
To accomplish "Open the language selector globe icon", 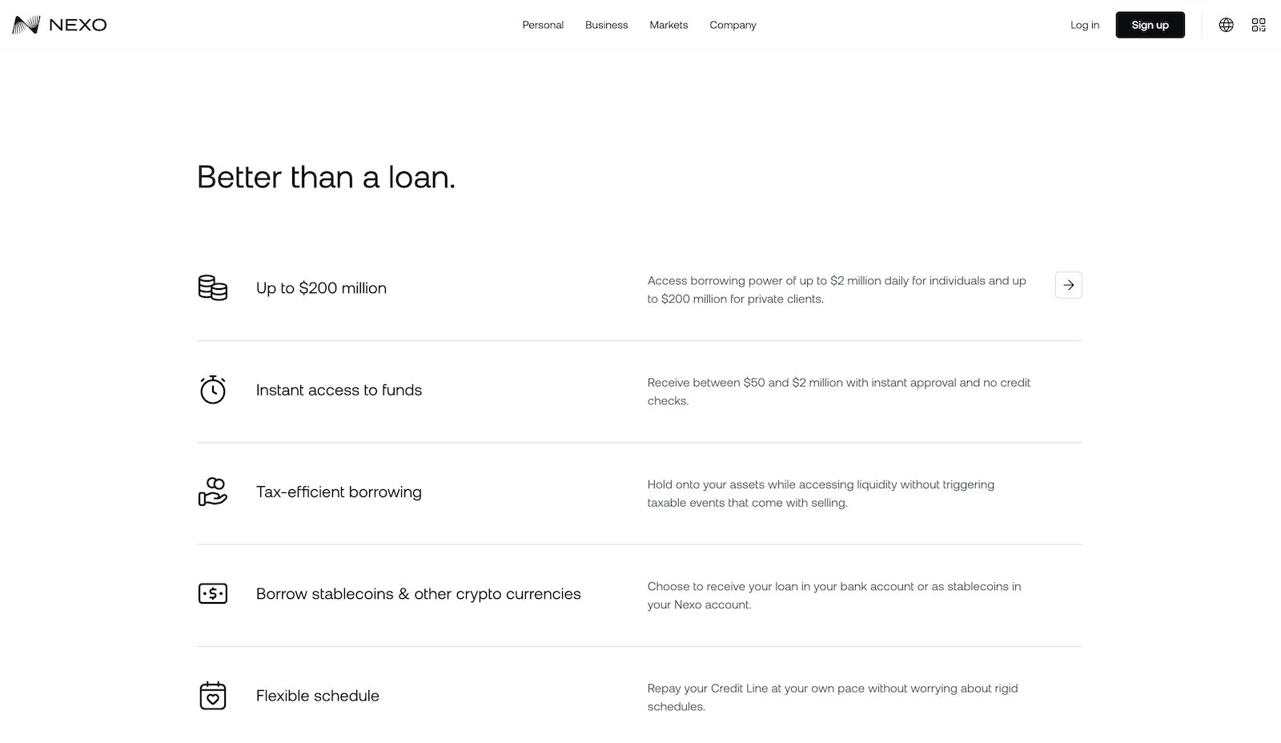I will coord(1227,25).
